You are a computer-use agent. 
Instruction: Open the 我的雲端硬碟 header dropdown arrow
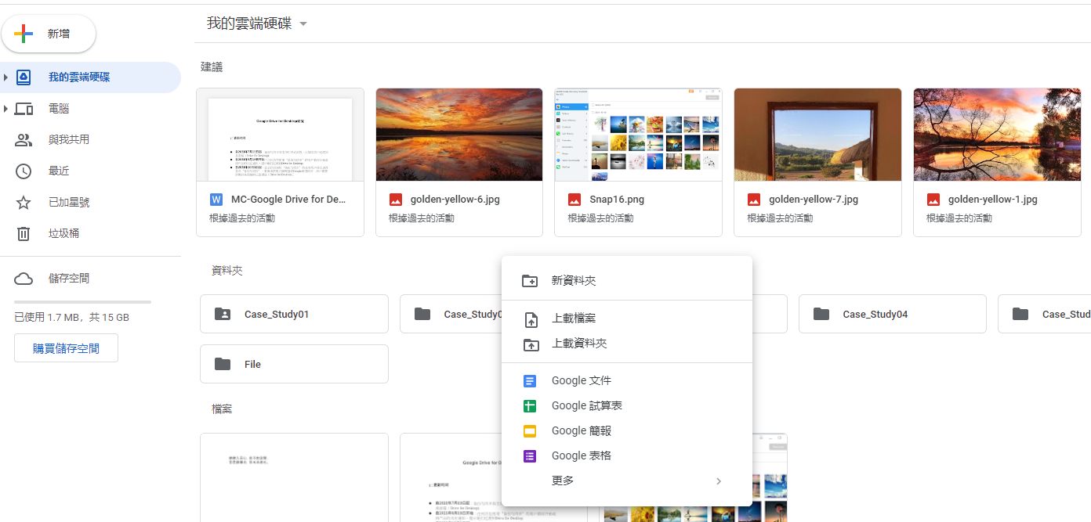pos(303,24)
